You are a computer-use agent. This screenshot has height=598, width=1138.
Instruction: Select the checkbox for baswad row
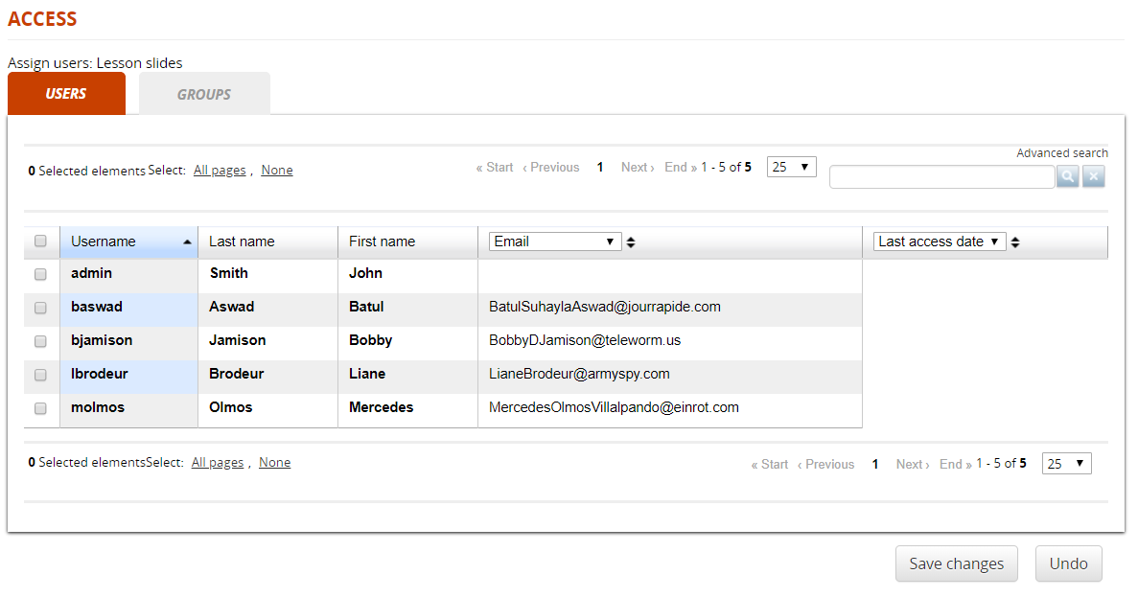point(40,308)
